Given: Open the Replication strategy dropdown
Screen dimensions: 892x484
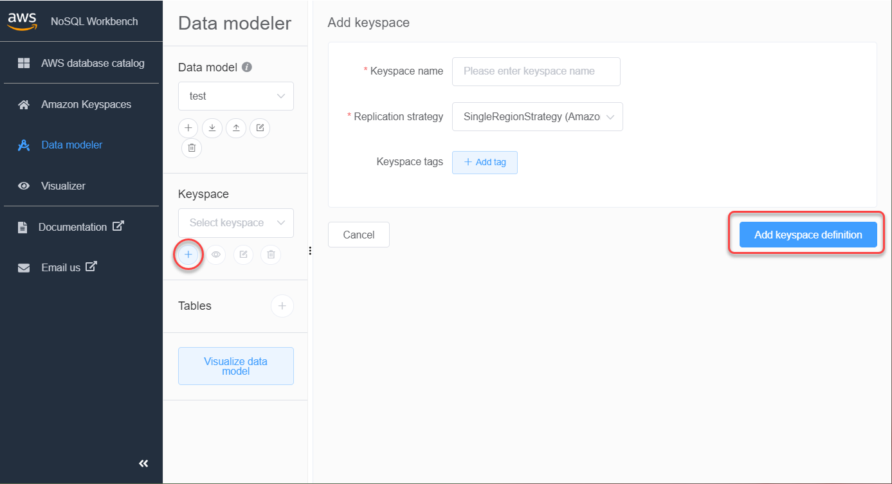Looking at the screenshot, I should (x=537, y=116).
